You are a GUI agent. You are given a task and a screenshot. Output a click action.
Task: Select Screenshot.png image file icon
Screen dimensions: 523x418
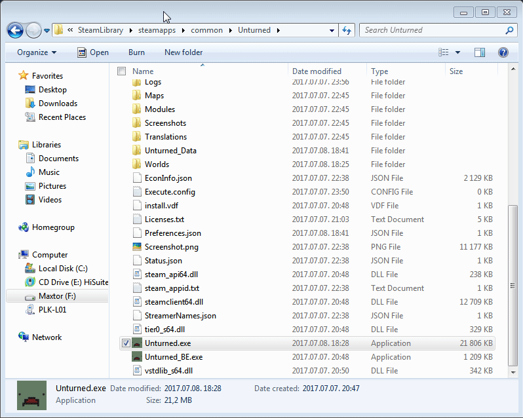coord(137,247)
